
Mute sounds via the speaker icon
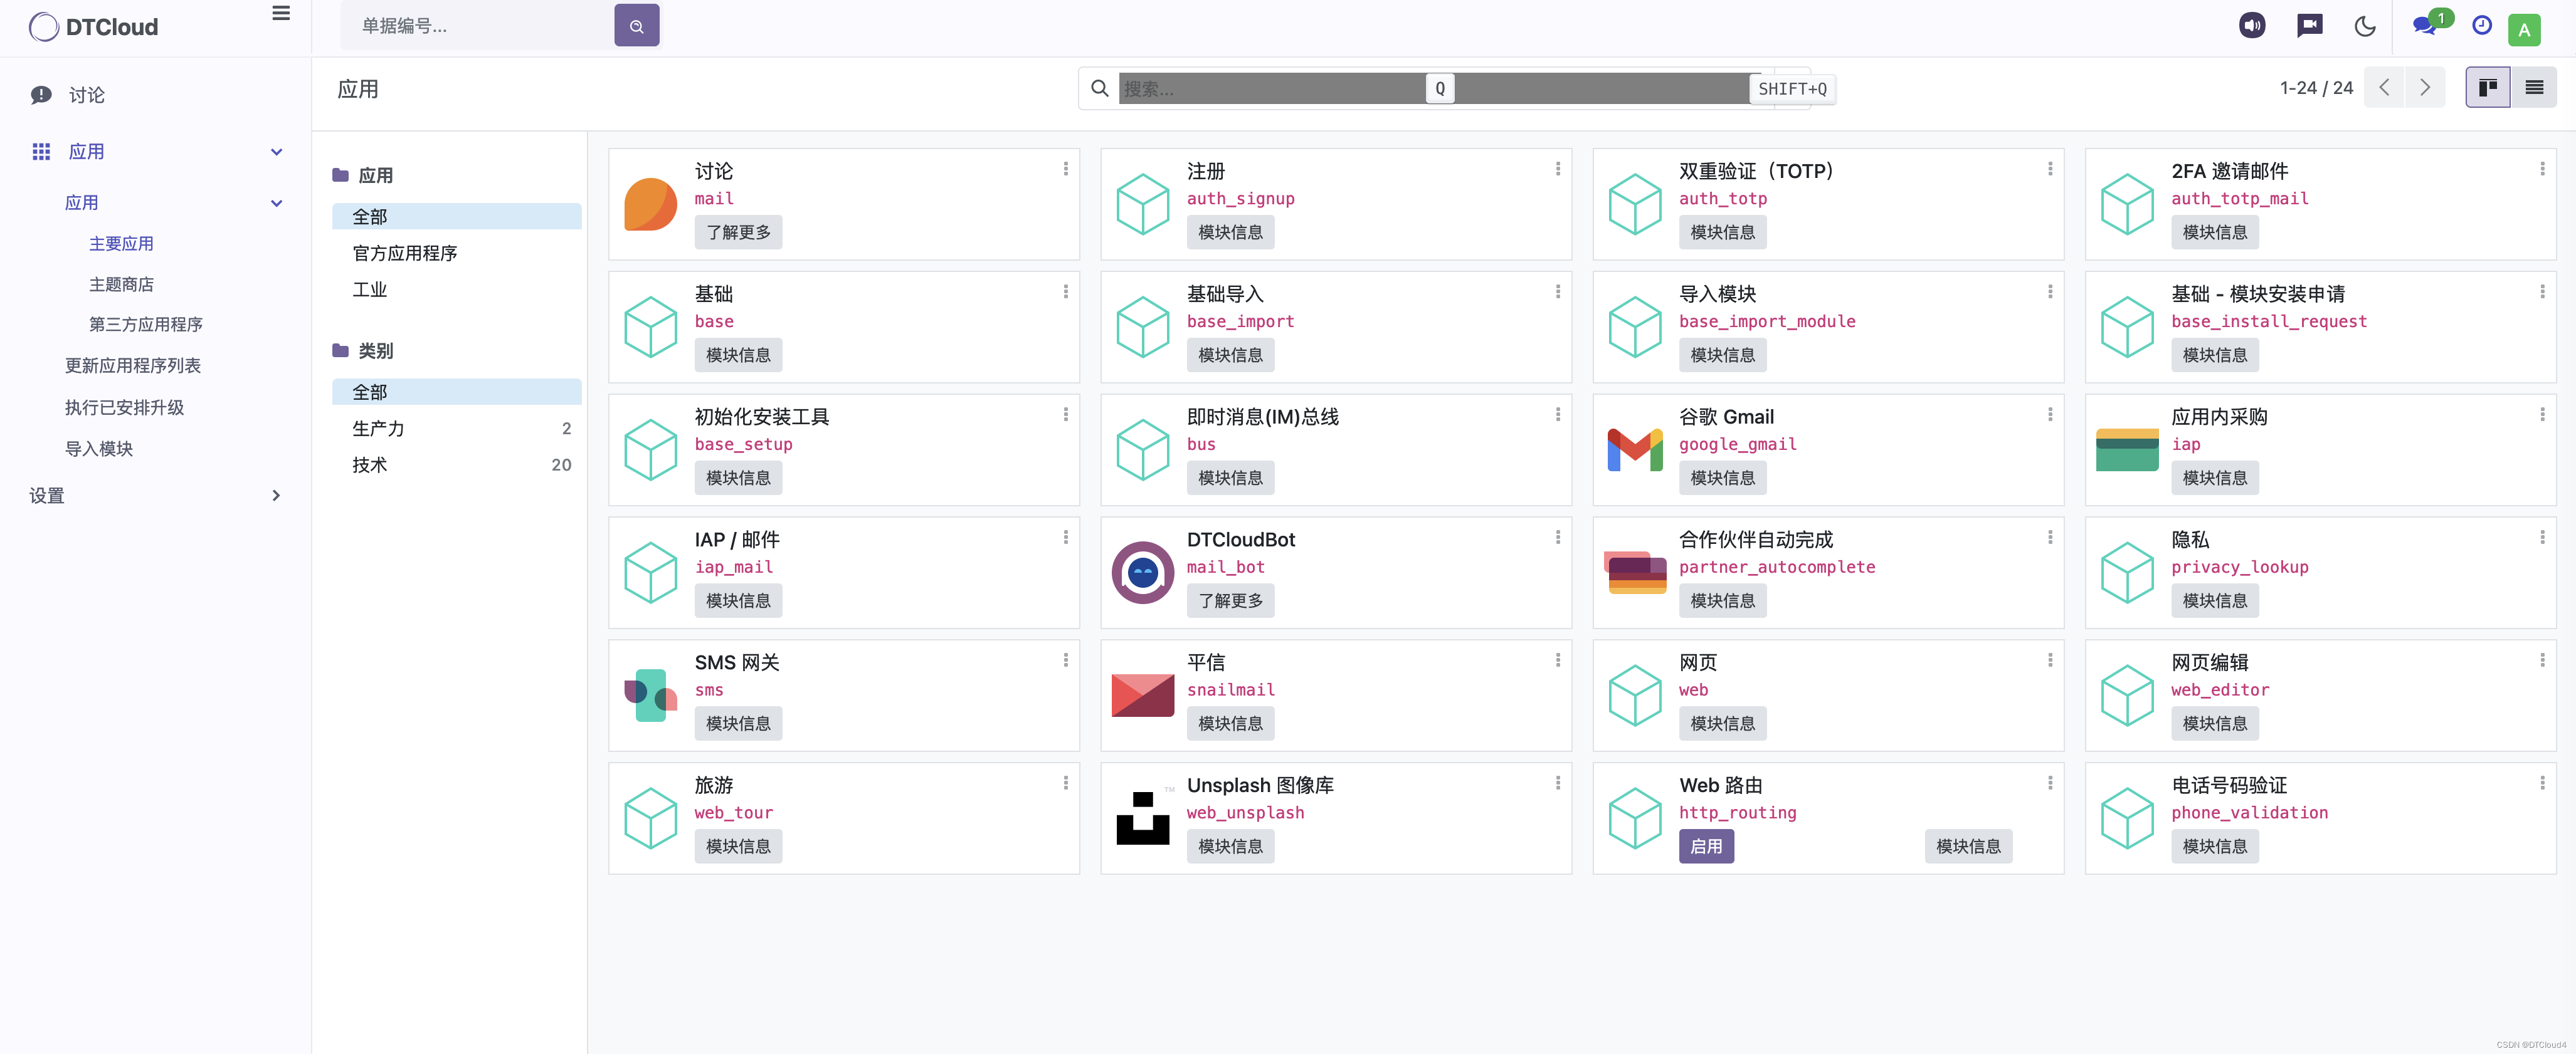tap(2252, 26)
